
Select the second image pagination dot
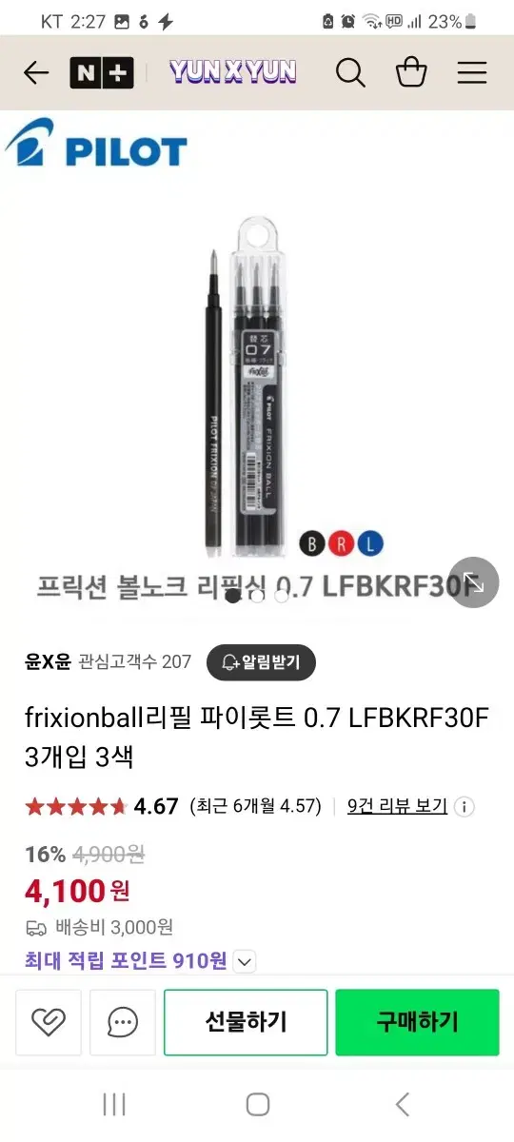[x=257, y=596]
